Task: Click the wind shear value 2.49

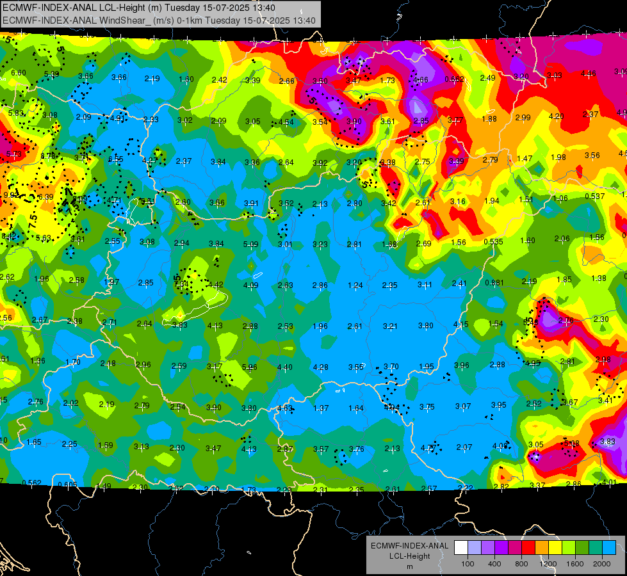Action: 487,77
